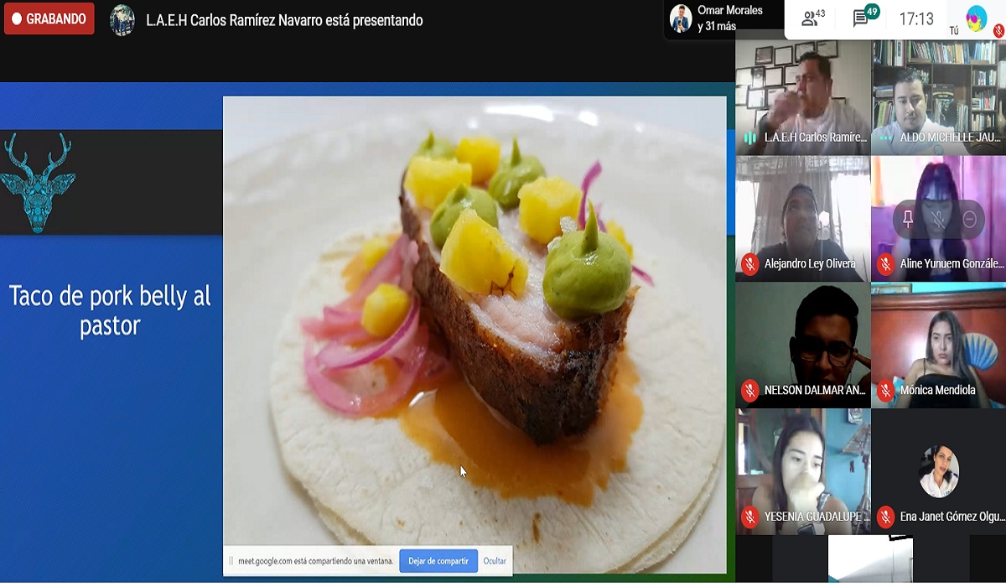Select ALDO MICHELLE video tile
Image resolution: width=1006 pixels, height=587 pixels.
938,97
